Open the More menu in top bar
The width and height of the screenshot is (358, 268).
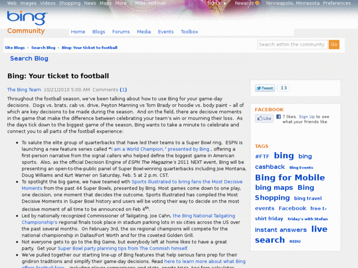(121, 3)
